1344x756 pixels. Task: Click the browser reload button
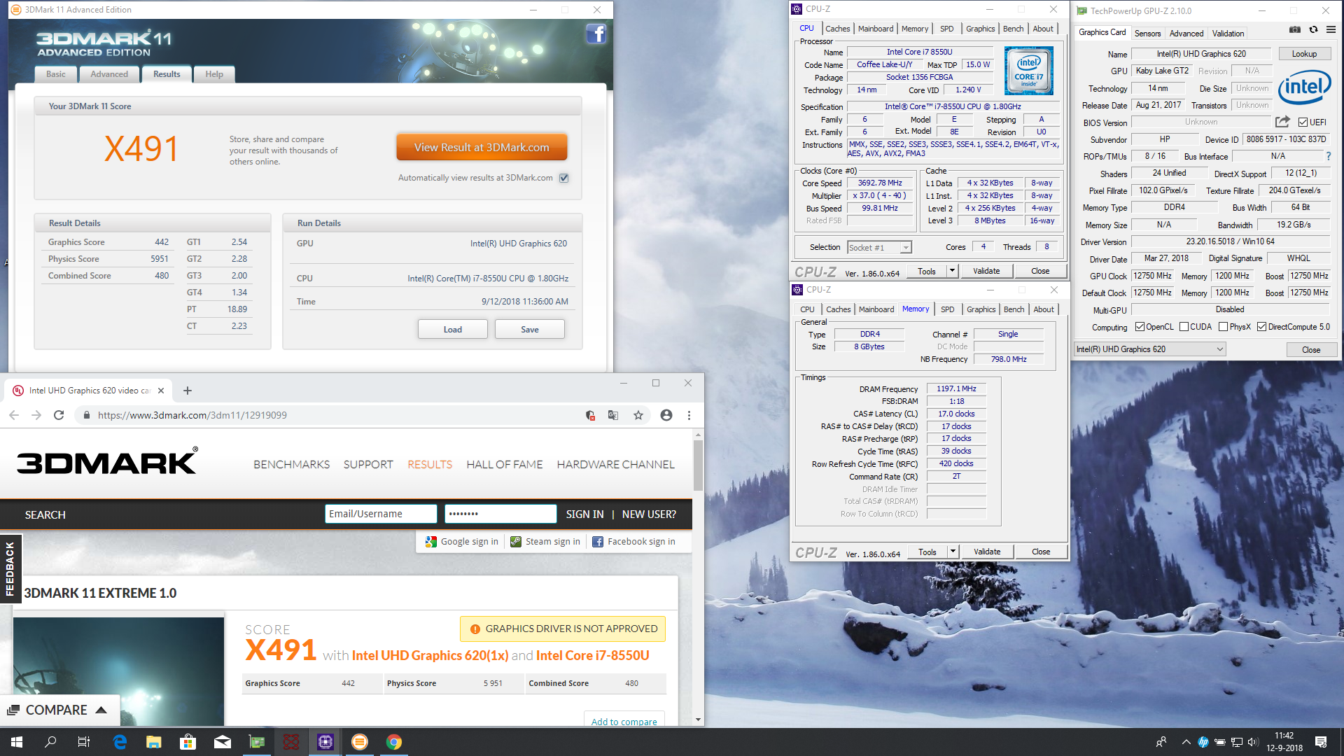pyautogui.click(x=59, y=415)
